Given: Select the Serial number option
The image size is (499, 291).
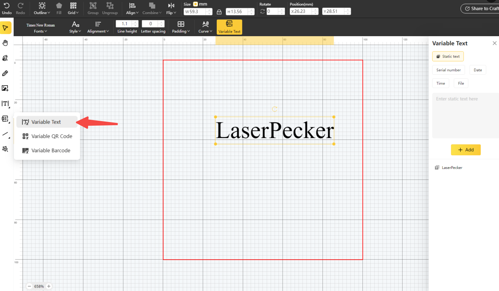Looking at the screenshot, I should click(x=448, y=70).
